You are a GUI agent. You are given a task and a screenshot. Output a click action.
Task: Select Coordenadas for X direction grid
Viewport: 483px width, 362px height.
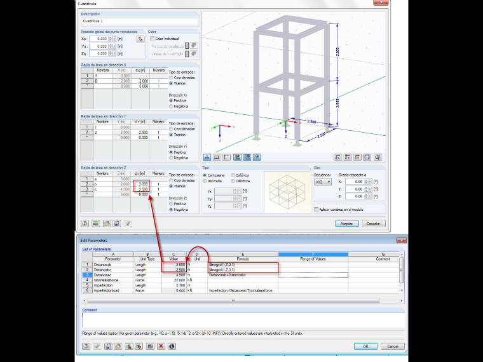point(171,77)
